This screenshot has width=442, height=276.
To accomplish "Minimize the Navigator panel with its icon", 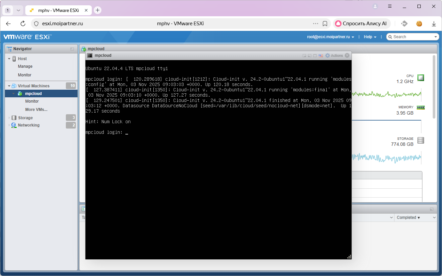I will point(72,49).
